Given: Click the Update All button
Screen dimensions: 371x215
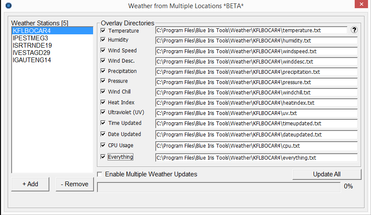Looking at the screenshot, I should click(326, 174).
